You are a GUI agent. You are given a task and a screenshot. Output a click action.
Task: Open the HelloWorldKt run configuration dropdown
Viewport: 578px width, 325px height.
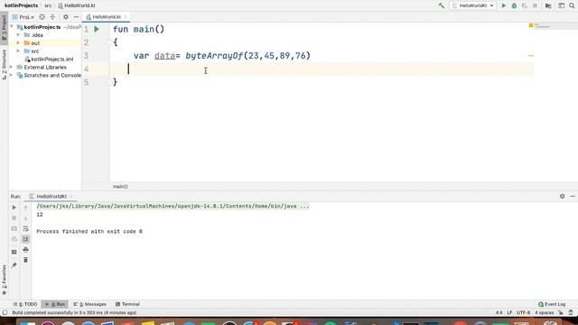(473, 5)
